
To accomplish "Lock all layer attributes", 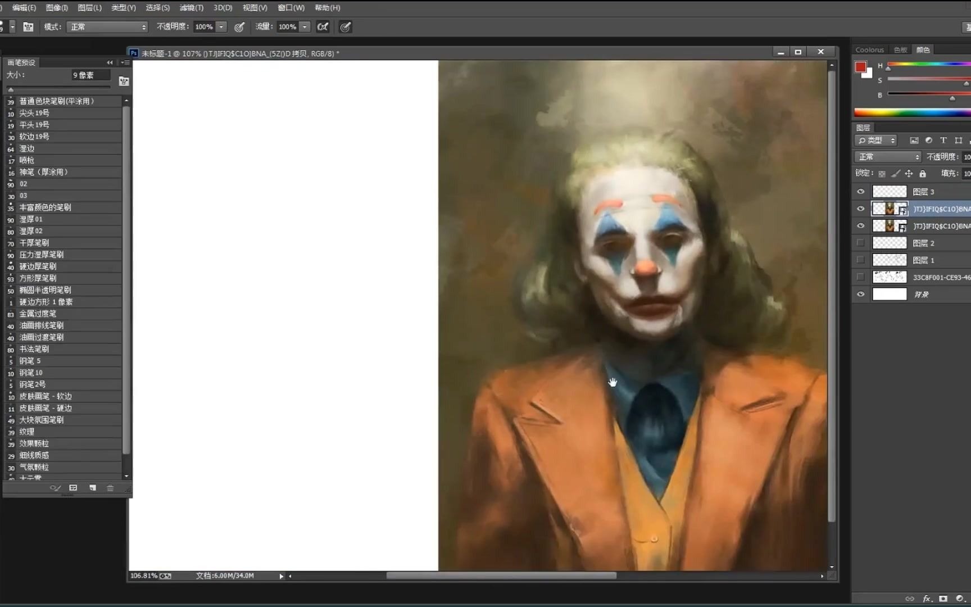I will click(x=922, y=174).
